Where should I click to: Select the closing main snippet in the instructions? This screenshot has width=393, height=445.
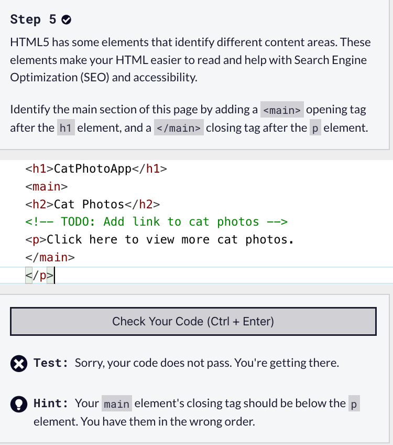[x=179, y=128]
